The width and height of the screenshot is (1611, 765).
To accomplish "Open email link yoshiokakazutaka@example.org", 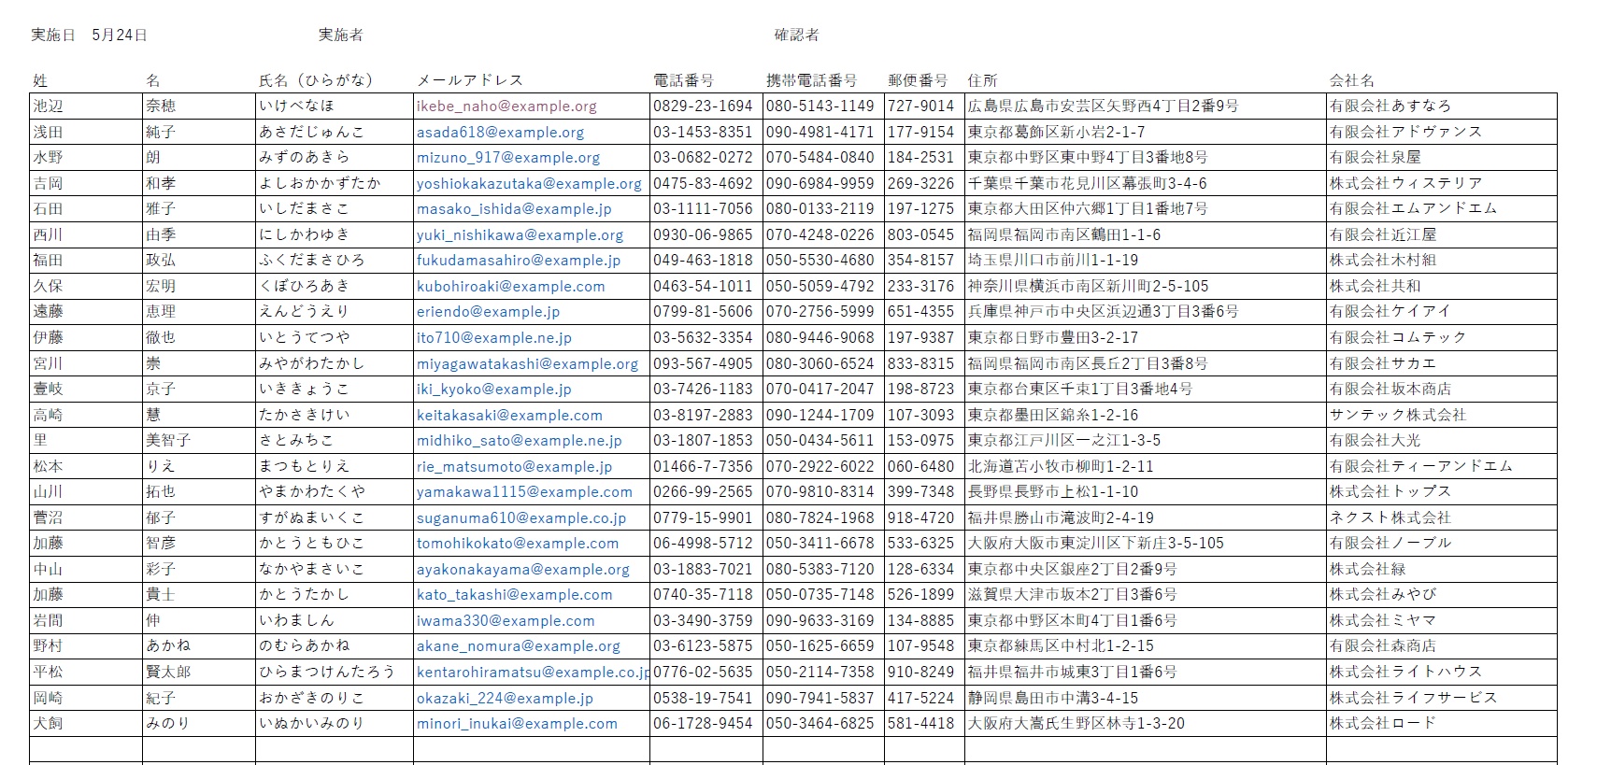I will [x=529, y=184].
